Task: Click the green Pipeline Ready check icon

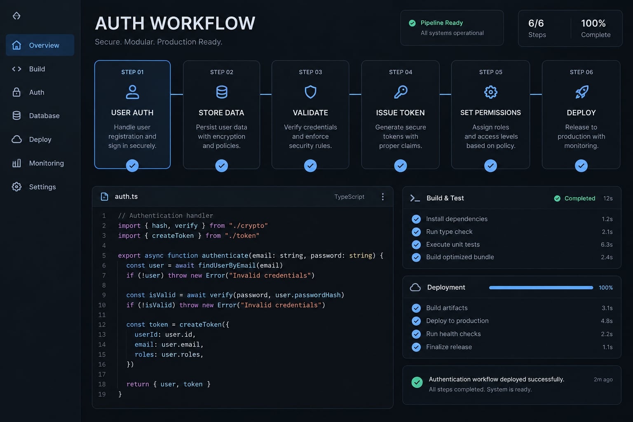Action: pos(412,23)
